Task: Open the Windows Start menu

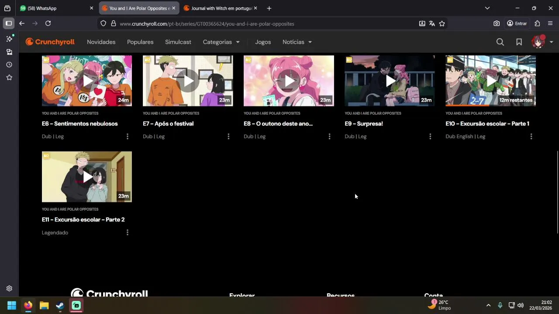Action: tap(12, 305)
